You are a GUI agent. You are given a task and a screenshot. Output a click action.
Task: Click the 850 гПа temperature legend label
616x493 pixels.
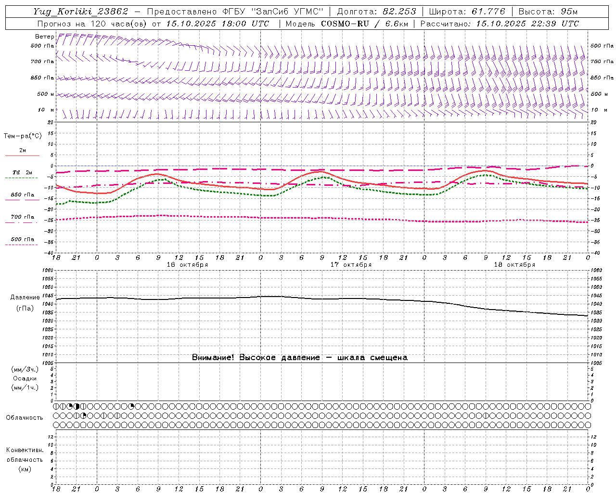pyautogui.click(x=23, y=195)
